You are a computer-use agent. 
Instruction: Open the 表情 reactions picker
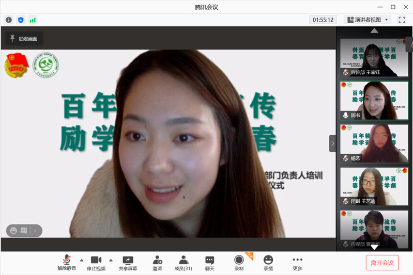click(268, 263)
